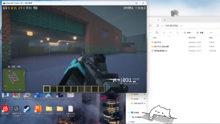Open the BongoCat desktop shortcut

[x=71, y=96]
